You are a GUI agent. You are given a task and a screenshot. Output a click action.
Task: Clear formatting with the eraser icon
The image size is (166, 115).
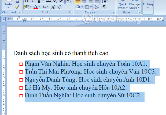[x=69, y=2]
